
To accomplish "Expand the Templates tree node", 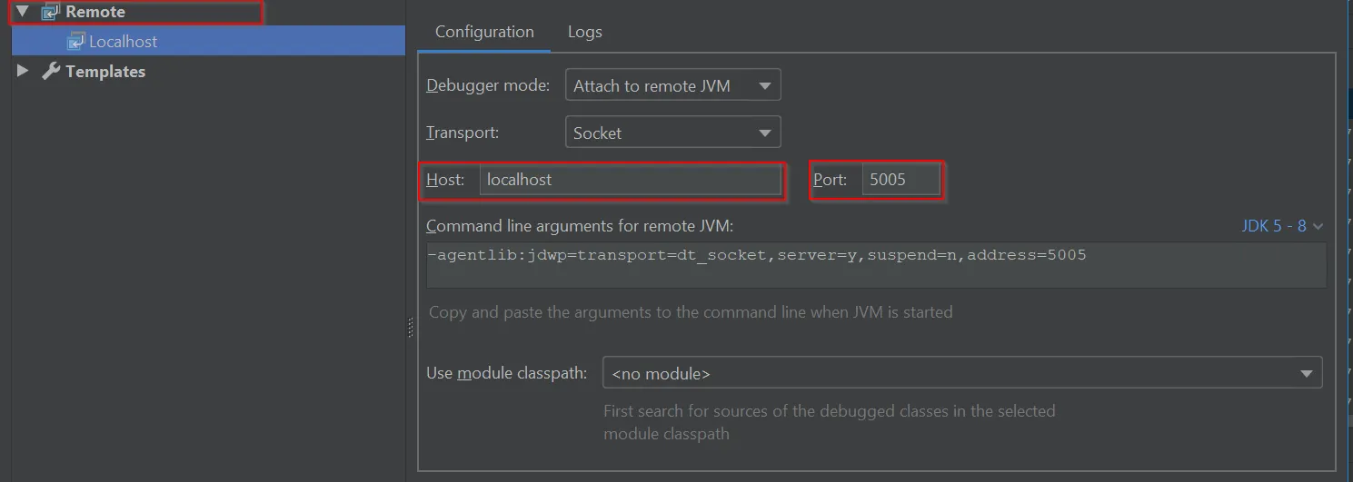I will [x=23, y=71].
